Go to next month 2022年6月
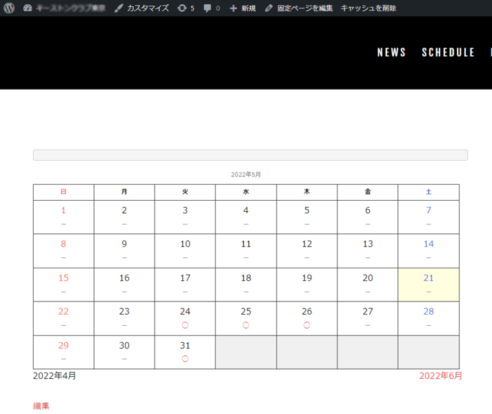Viewport: 492px width, 414px height. (440, 376)
